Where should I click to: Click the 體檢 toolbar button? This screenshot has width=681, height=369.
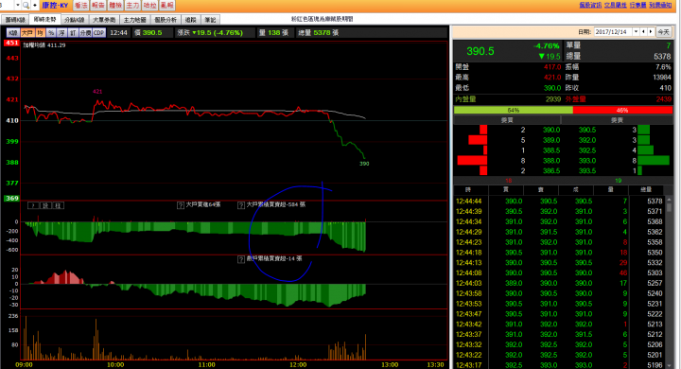tap(115, 6)
